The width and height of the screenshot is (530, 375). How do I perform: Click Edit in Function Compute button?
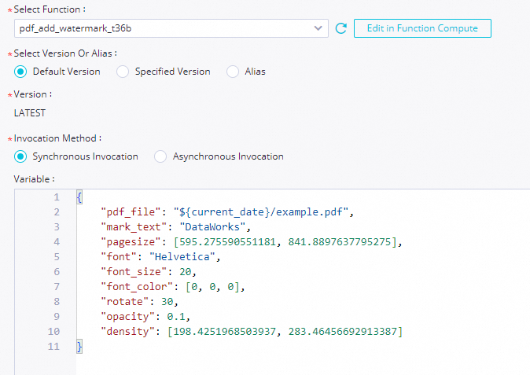pyautogui.click(x=422, y=28)
